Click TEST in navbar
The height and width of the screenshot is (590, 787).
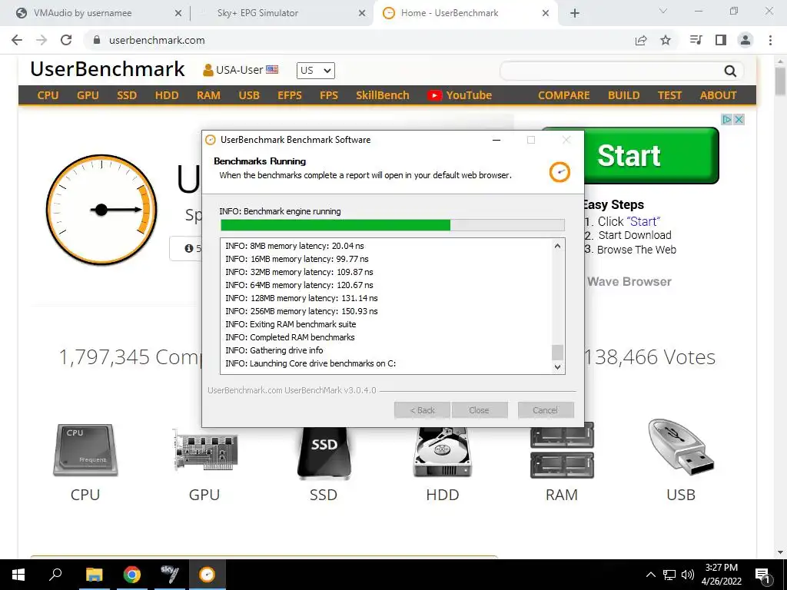point(669,95)
